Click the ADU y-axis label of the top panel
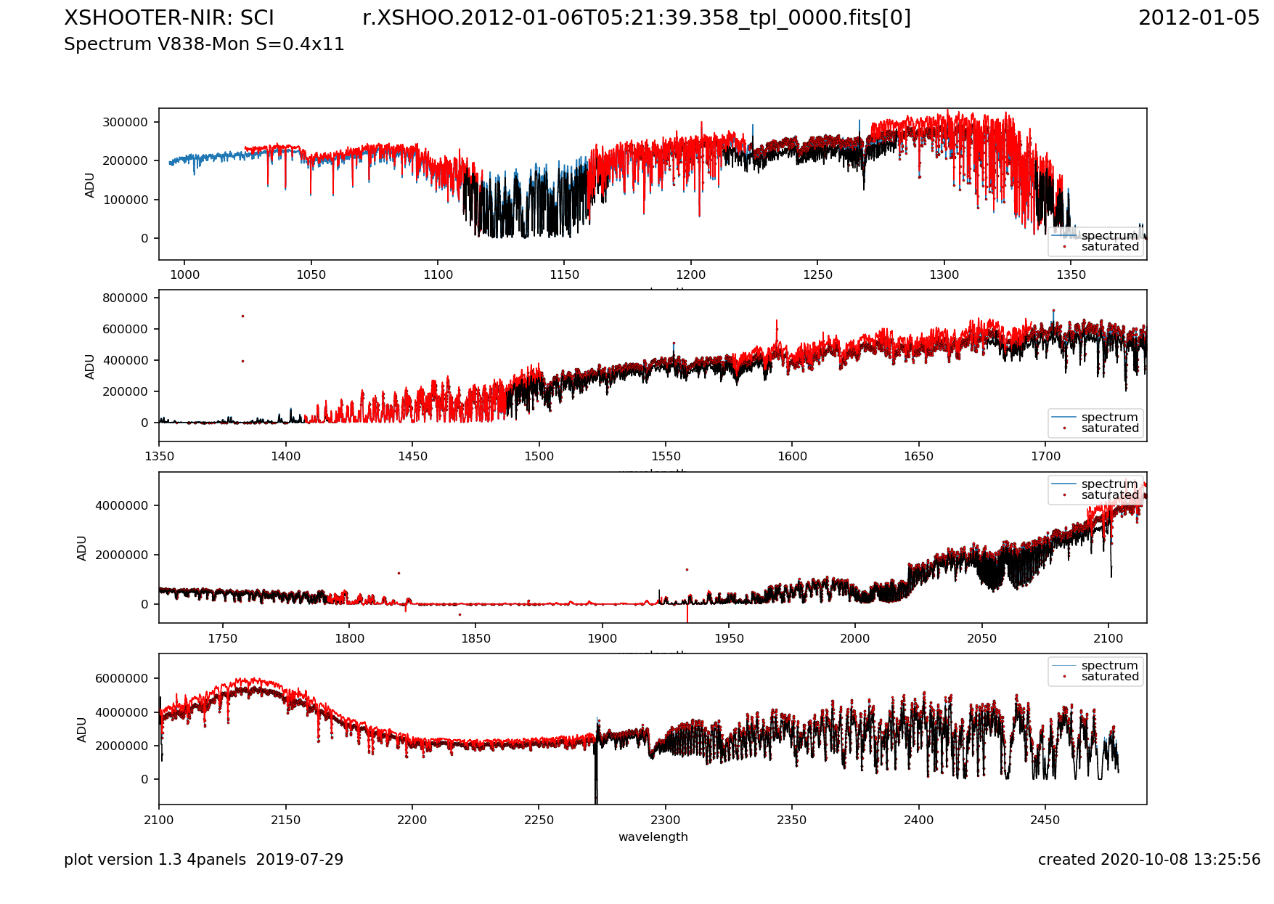This screenshot has width=1274, height=904. pos(90,184)
